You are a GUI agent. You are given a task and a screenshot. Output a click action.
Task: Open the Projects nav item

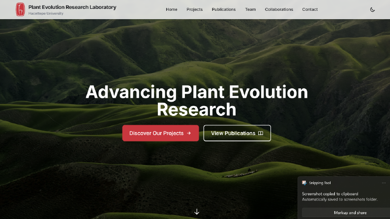(194, 9)
